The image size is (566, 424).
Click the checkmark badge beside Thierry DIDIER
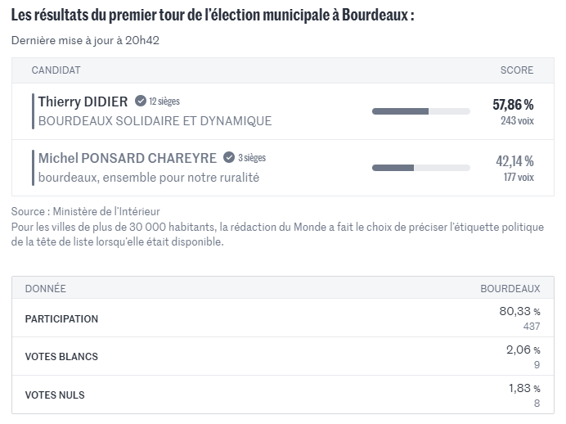tap(141, 101)
